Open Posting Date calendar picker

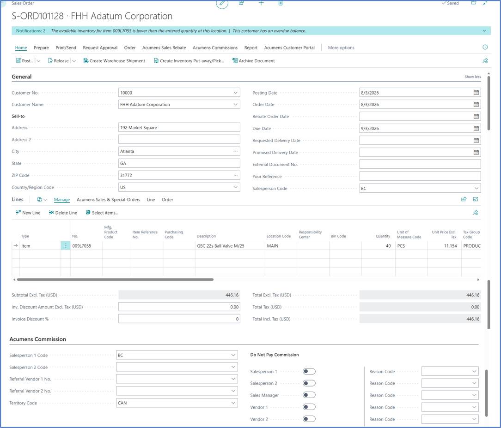(476, 93)
